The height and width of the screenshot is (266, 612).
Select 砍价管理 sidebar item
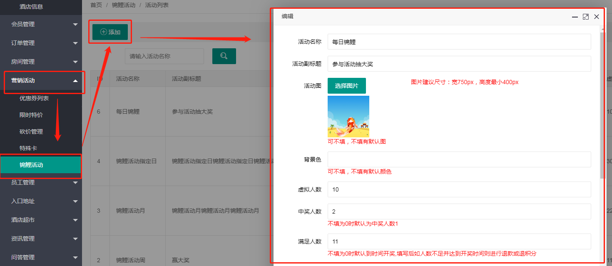pyautogui.click(x=31, y=132)
